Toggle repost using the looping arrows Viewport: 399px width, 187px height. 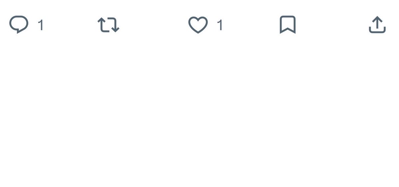click(x=108, y=25)
